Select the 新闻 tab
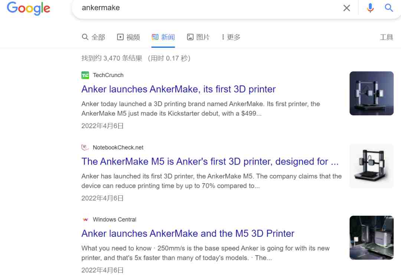The width and height of the screenshot is (401, 275). (163, 37)
